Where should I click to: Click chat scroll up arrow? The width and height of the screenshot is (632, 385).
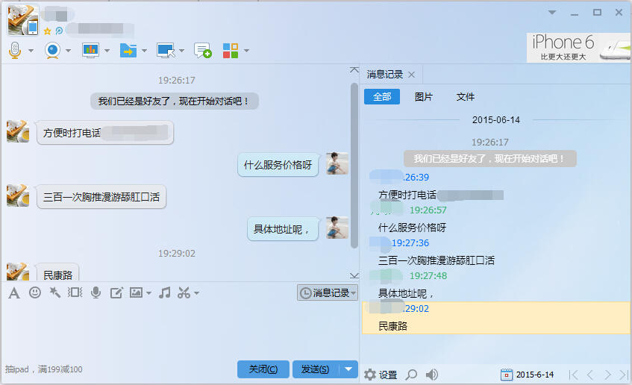coord(354,70)
